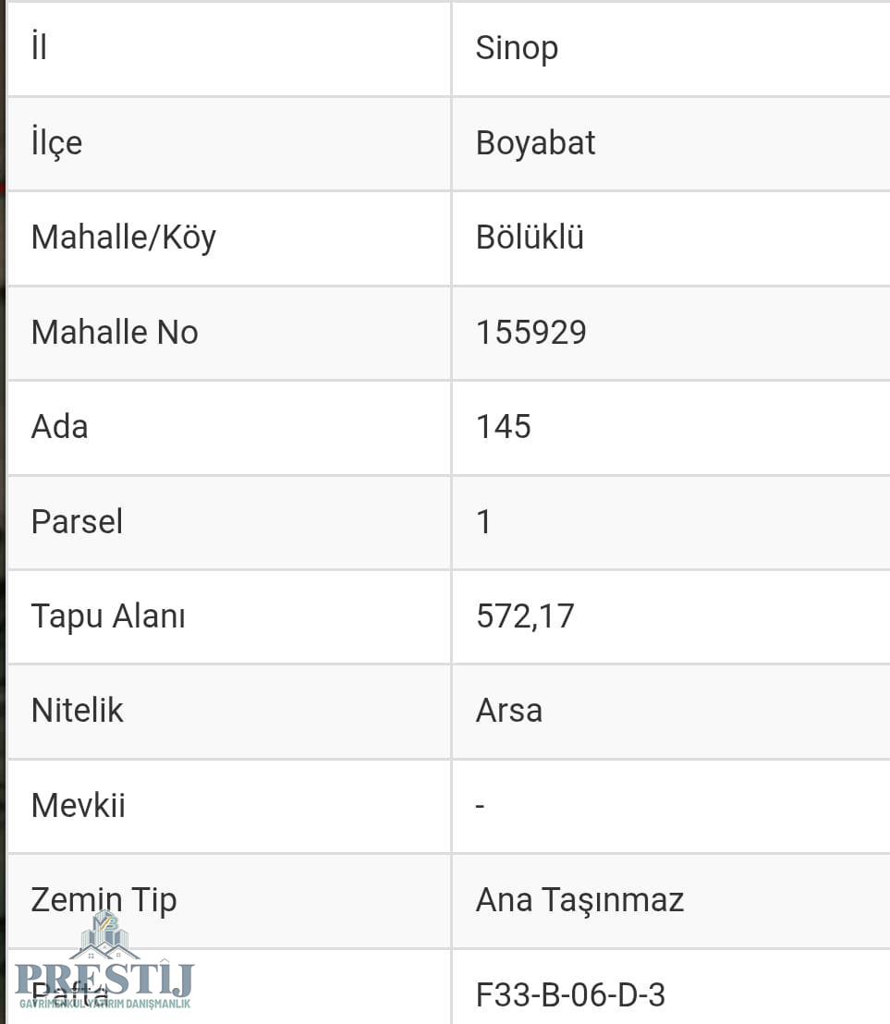Viewport: 890px width, 1024px height.
Task: Select Tapu Alanı value 572,17
Action: (x=524, y=616)
